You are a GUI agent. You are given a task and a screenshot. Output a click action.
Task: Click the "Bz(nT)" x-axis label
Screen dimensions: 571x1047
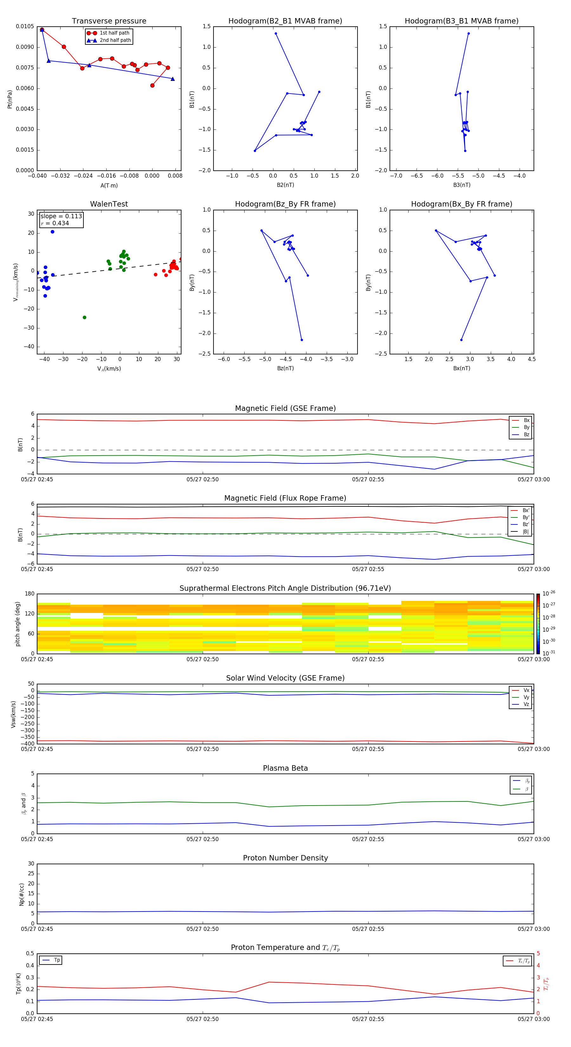click(x=285, y=368)
